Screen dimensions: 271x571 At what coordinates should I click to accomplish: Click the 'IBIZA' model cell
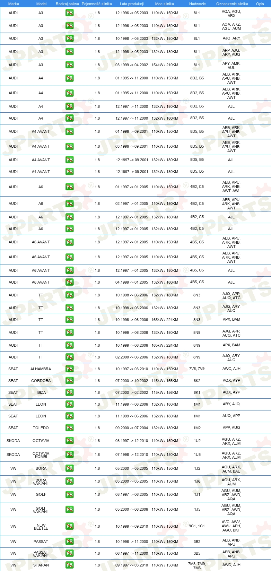(41, 392)
